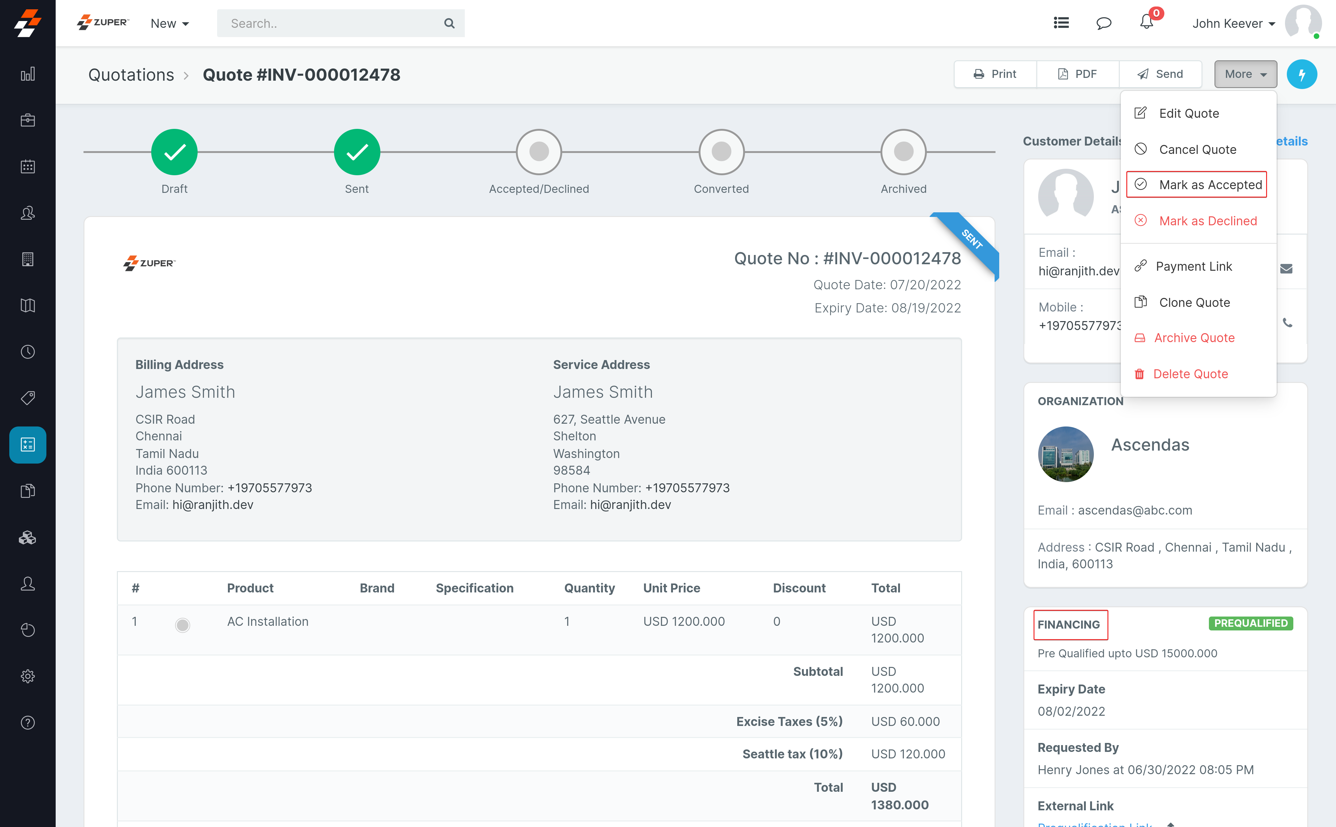Image resolution: width=1336 pixels, height=827 pixels.
Task: Open the John Keever user menu
Action: pos(1234,23)
